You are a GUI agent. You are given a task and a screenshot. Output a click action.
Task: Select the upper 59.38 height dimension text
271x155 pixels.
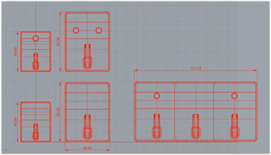tap(58, 42)
